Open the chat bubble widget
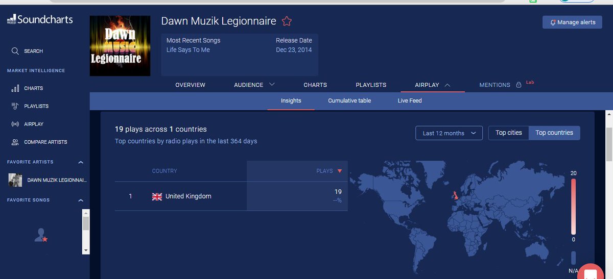 tap(592, 273)
